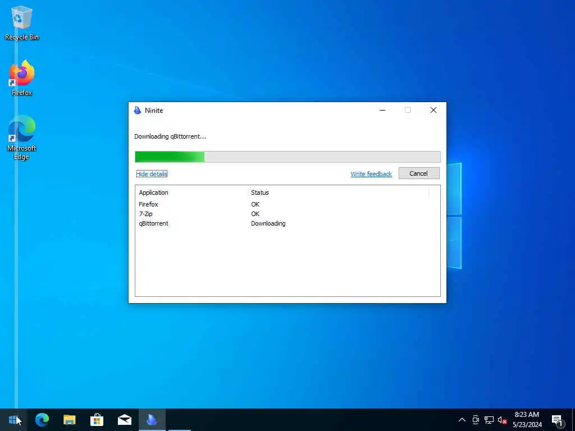Click the installation progress bar
Screen dimensions: 575x431
point(287,157)
